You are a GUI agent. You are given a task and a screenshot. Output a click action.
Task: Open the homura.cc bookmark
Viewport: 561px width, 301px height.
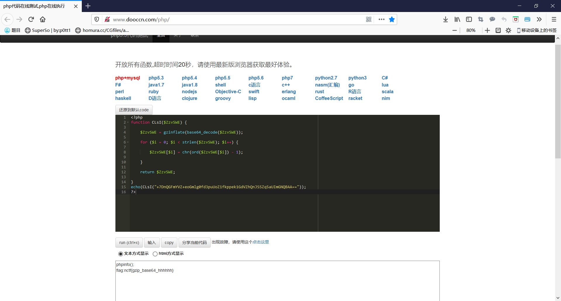click(102, 30)
